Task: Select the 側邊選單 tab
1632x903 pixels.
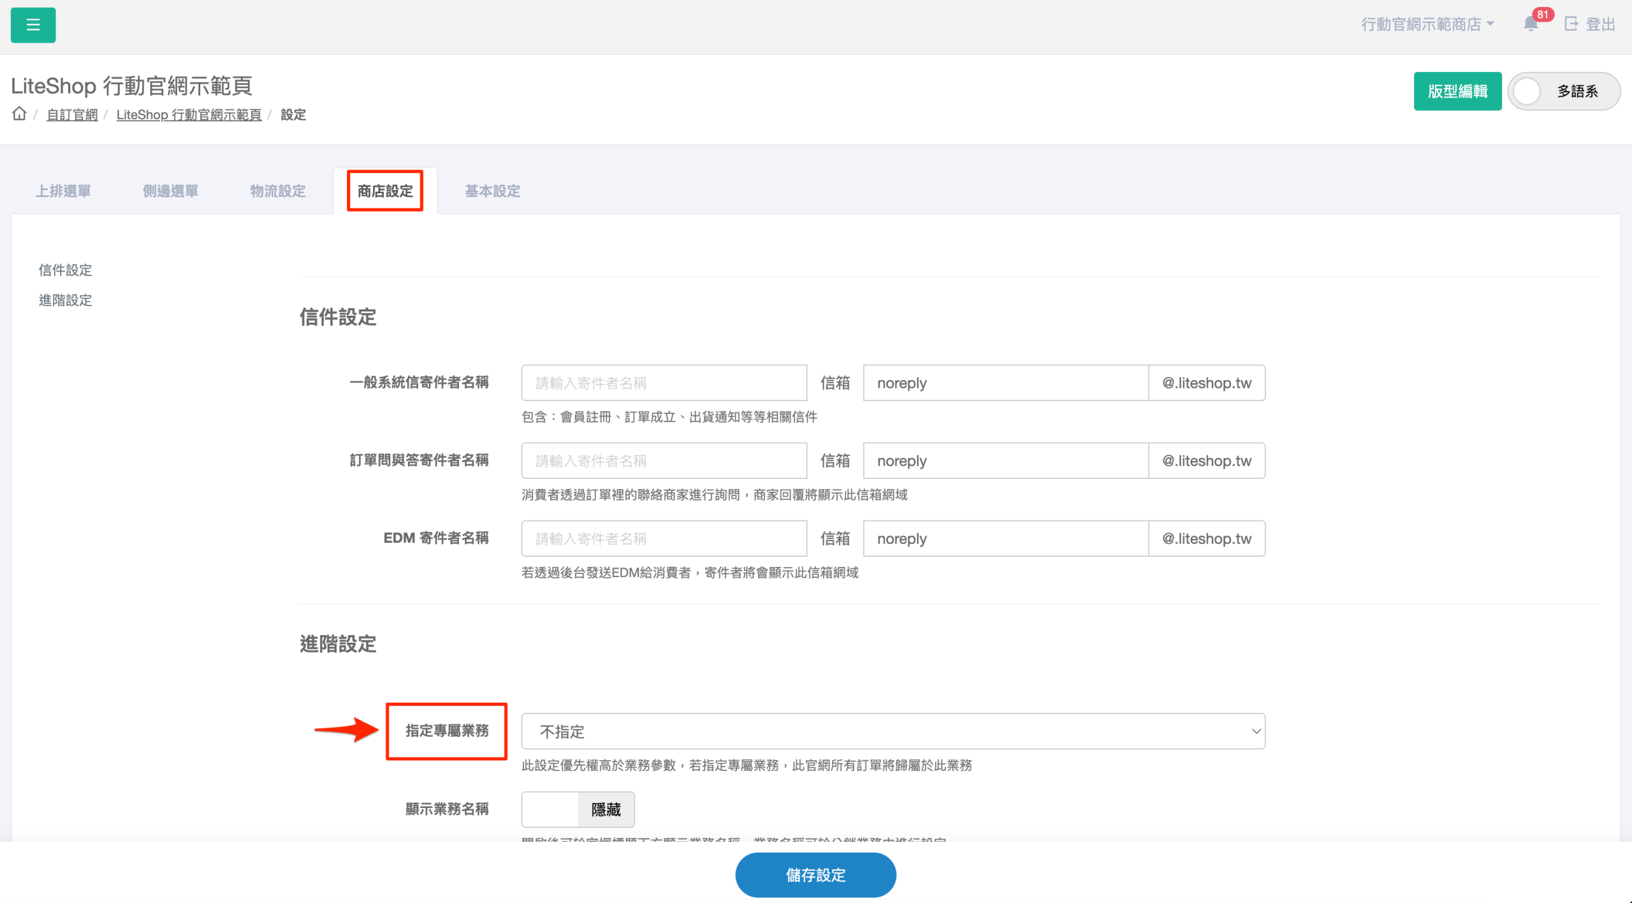Action: click(170, 191)
